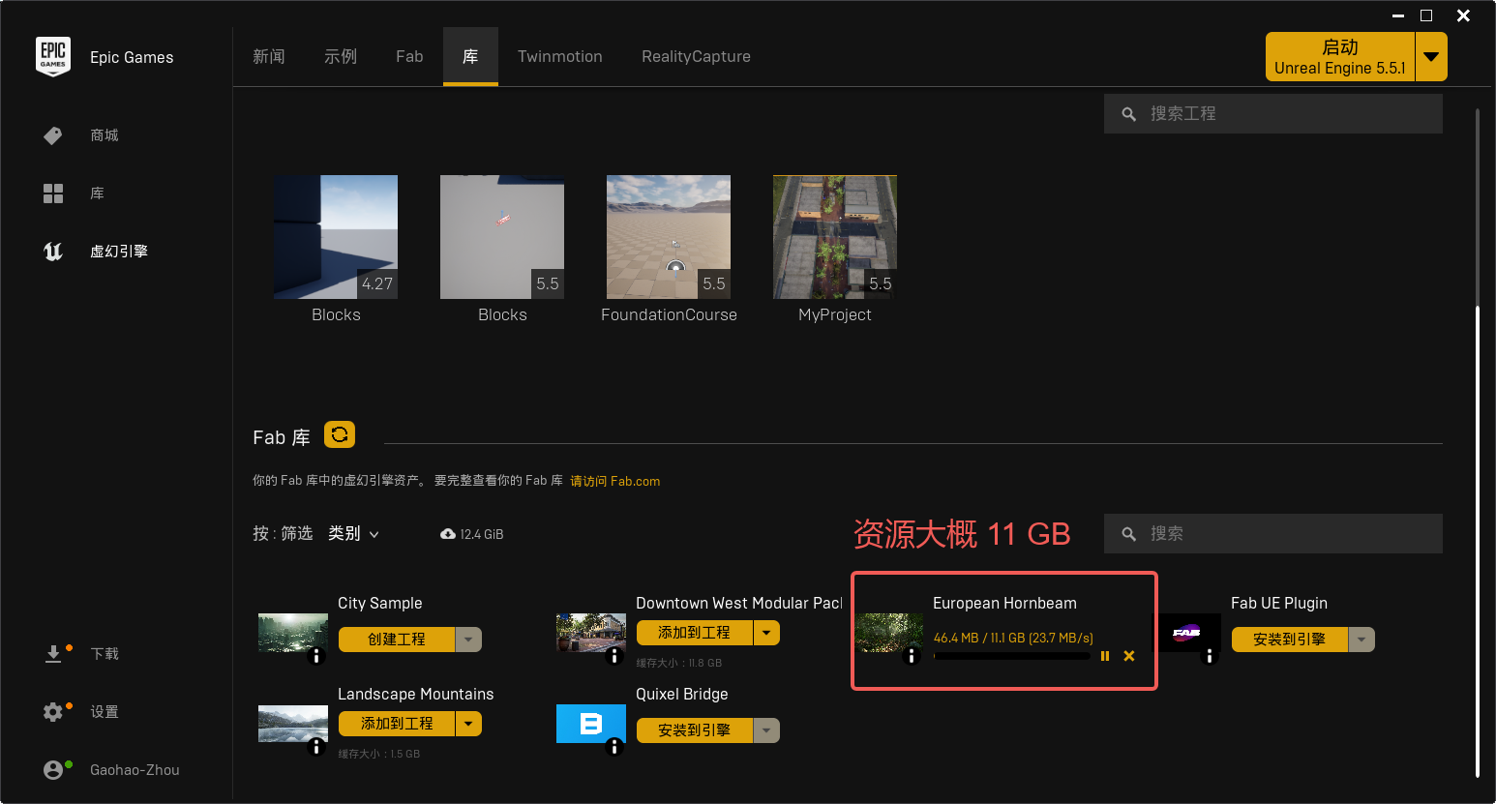Open the Blocks 5.5 project thumbnail
Screen dimensions: 1496x804
tap(502, 237)
